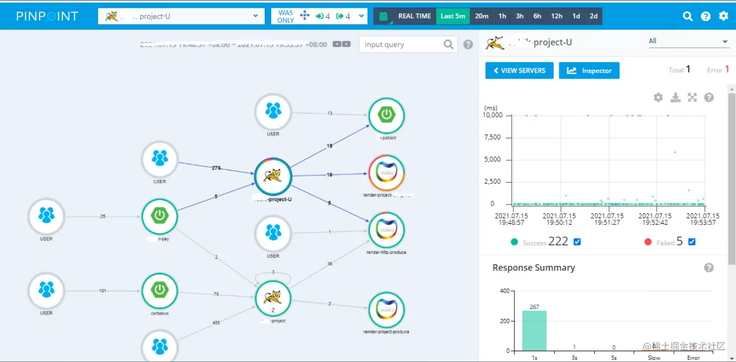Image resolution: width=736 pixels, height=362 pixels.
Task: Select the USER node linked to cerberus
Action: coord(46,291)
